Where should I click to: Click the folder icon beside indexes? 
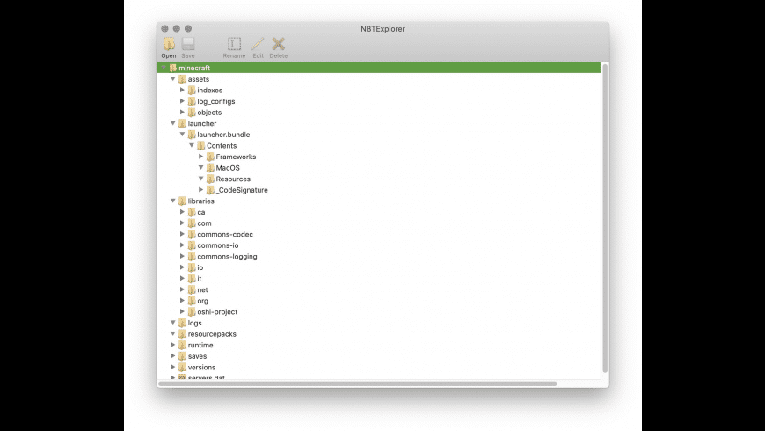[192, 91]
